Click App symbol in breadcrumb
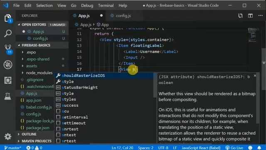This screenshot has width=266, height=150. (103, 25)
